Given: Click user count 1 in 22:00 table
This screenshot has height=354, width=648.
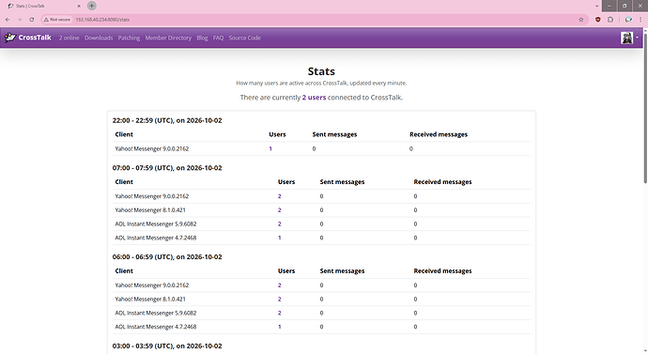Looking at the screenshot, I should tap(270, 148).
